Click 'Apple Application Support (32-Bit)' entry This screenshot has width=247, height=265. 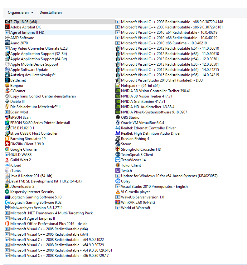tap(36, 53)
